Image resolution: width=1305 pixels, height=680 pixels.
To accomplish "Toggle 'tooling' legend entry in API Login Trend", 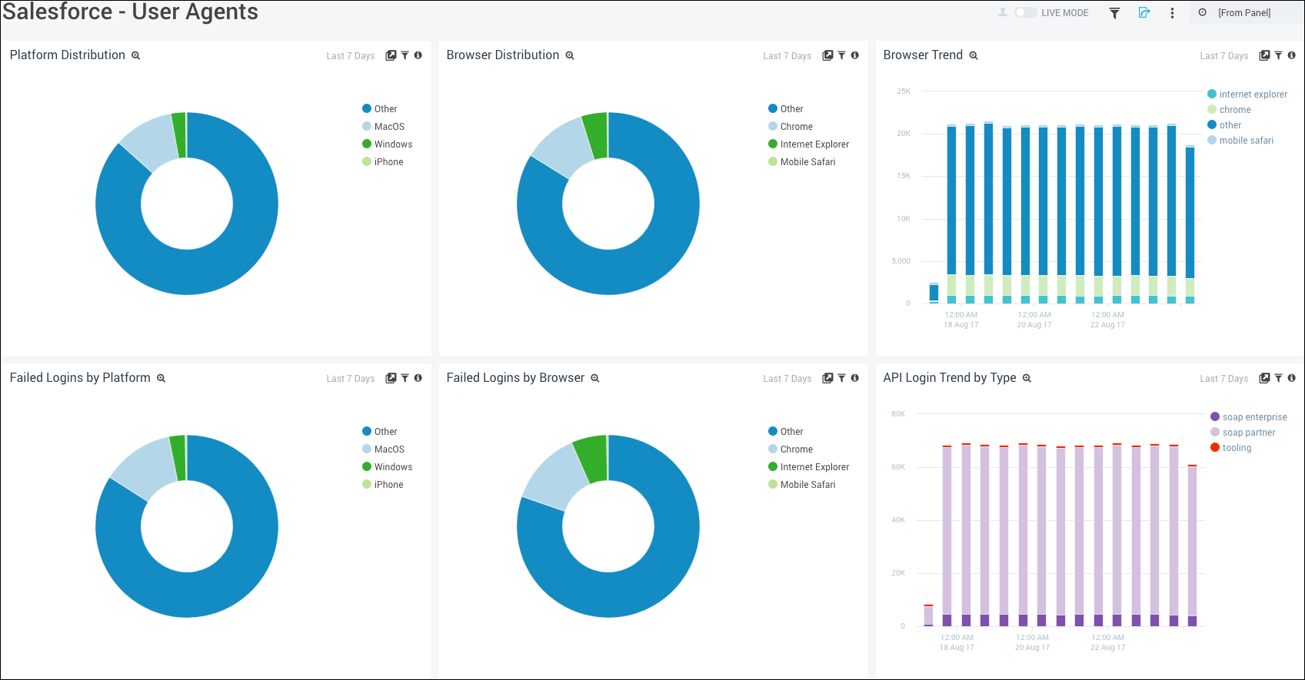I will (1237, 448).
